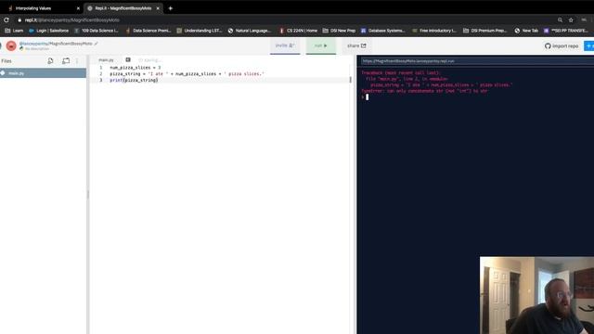Click line number 2 in the gutter
Screen dimensions: 594x334
[x=101, y=74]
